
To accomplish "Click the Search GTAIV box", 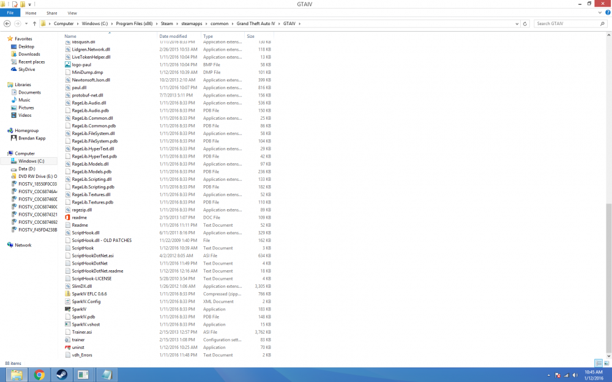I will coord(570,24).
